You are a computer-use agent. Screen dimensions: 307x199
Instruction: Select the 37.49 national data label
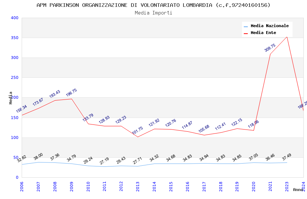287,157
